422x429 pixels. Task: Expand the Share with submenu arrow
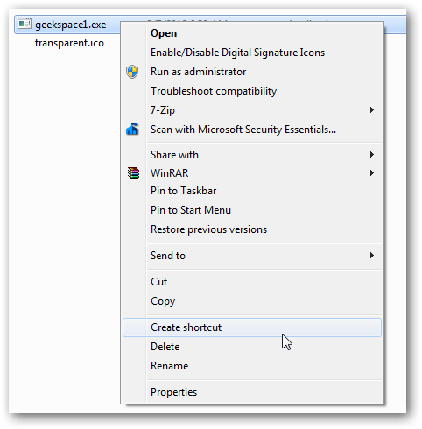(371, 154)
